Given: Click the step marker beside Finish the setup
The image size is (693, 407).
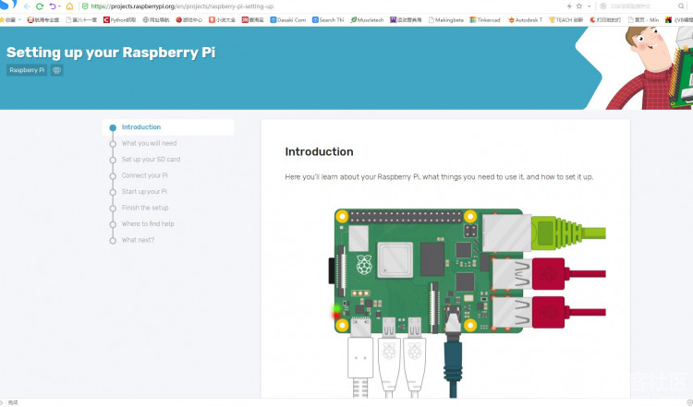Looking at the screenshot, I should coord(113,209).
